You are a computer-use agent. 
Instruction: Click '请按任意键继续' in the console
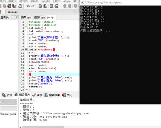click(x=91, y=30)
